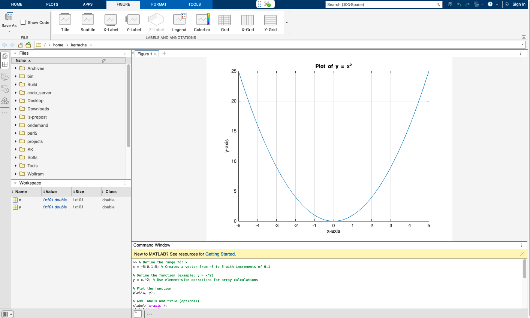Open the Getting Started link
The width and height of the screenshot is (530, 318).
tap(220, 254)
